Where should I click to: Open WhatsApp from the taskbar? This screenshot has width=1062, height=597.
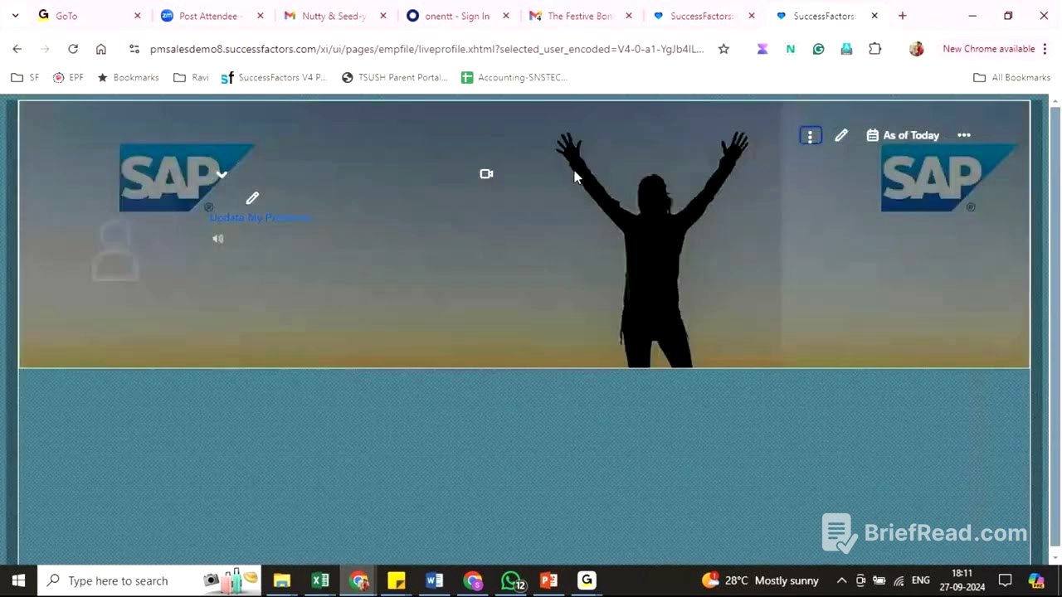pos(510,580)
